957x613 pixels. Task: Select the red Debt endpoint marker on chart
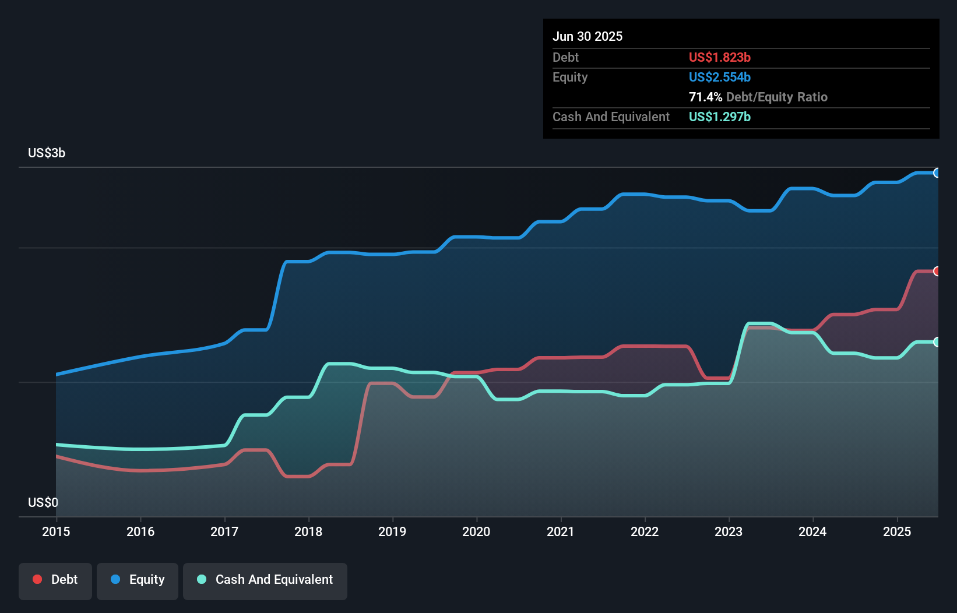pyautogui.click(x=937, y=271)
